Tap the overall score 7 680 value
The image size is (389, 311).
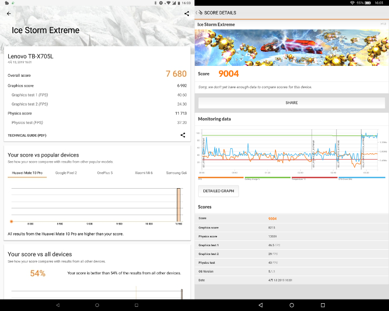coord(176,74)
